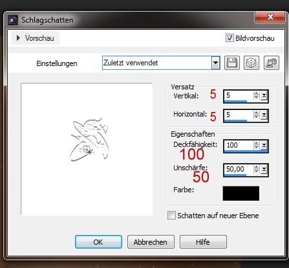
Task: Click the Hilfe button
Action: pos(203,242)
